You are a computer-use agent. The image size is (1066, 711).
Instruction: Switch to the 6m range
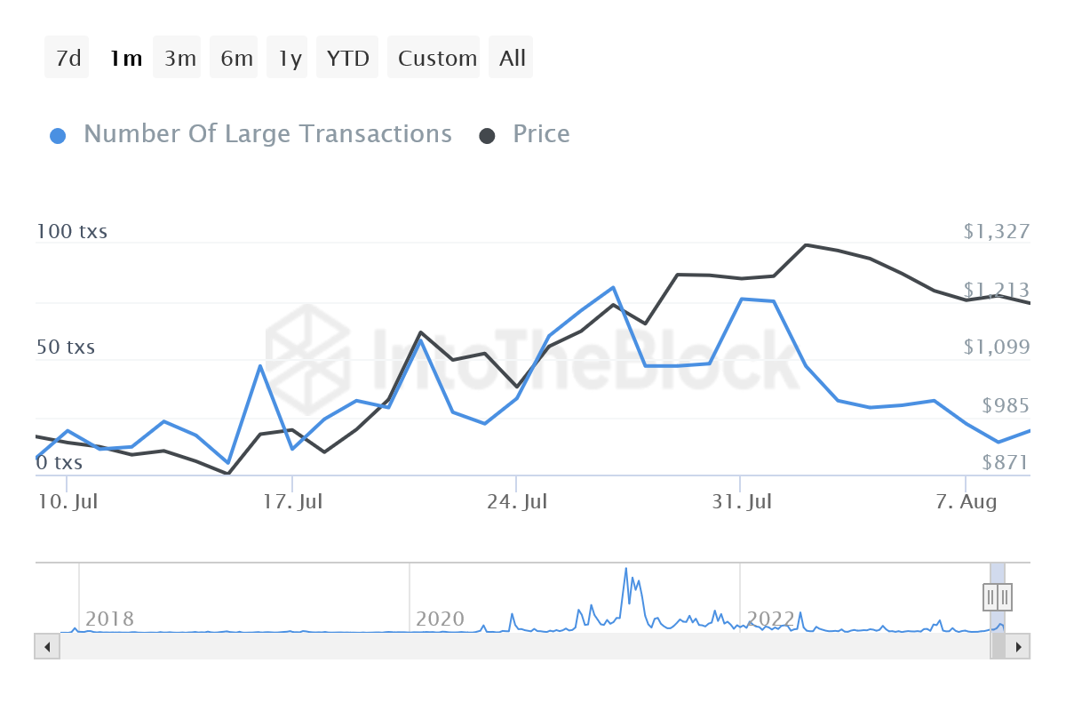point(236,59)
